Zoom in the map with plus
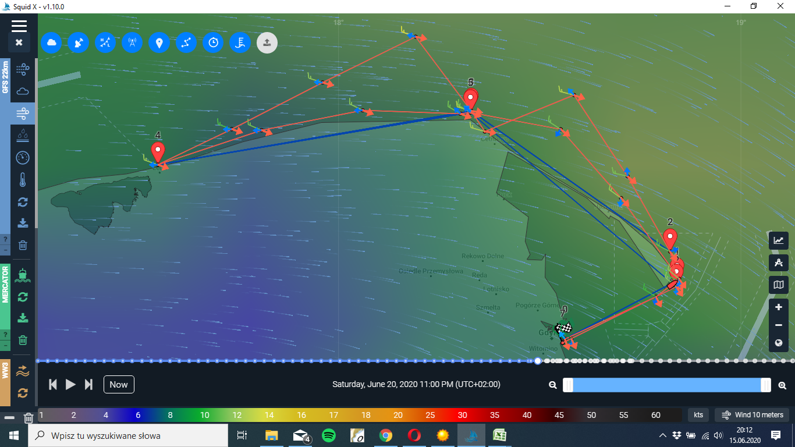795x447 pixels. point(779,307)
